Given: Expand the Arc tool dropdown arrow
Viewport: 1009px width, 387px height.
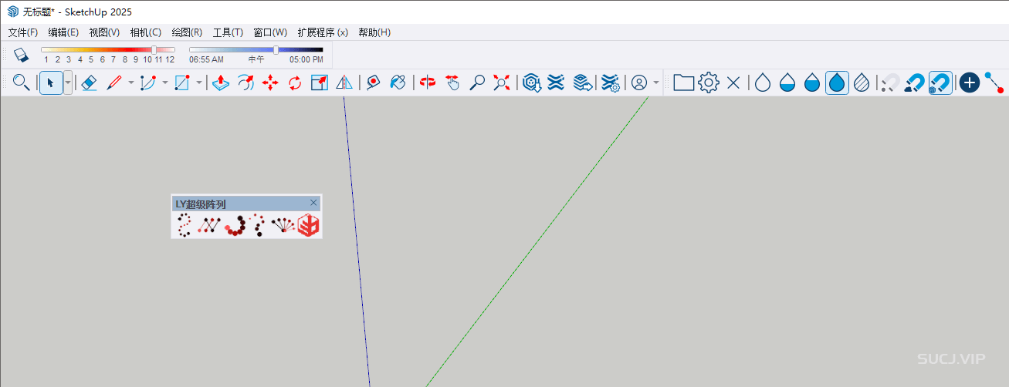Looking at the screenshot, I should click(164, 82).
